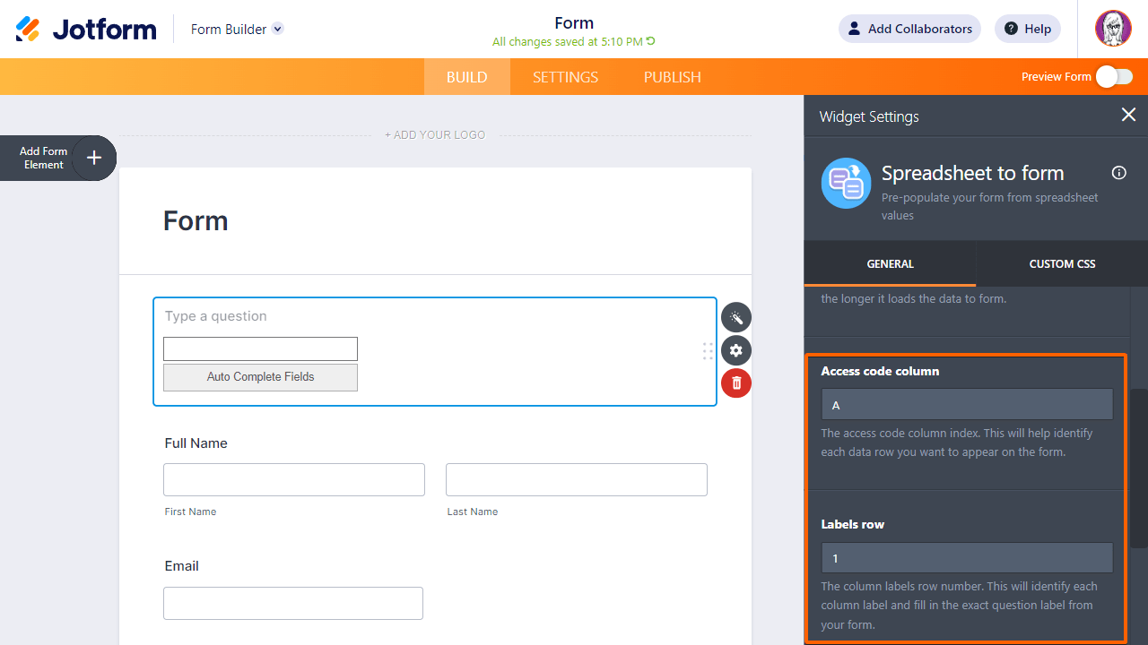Click the Form title in the header
Image resolution: width=1148 pixels, height=645 pixels.
tap(574, 23)
